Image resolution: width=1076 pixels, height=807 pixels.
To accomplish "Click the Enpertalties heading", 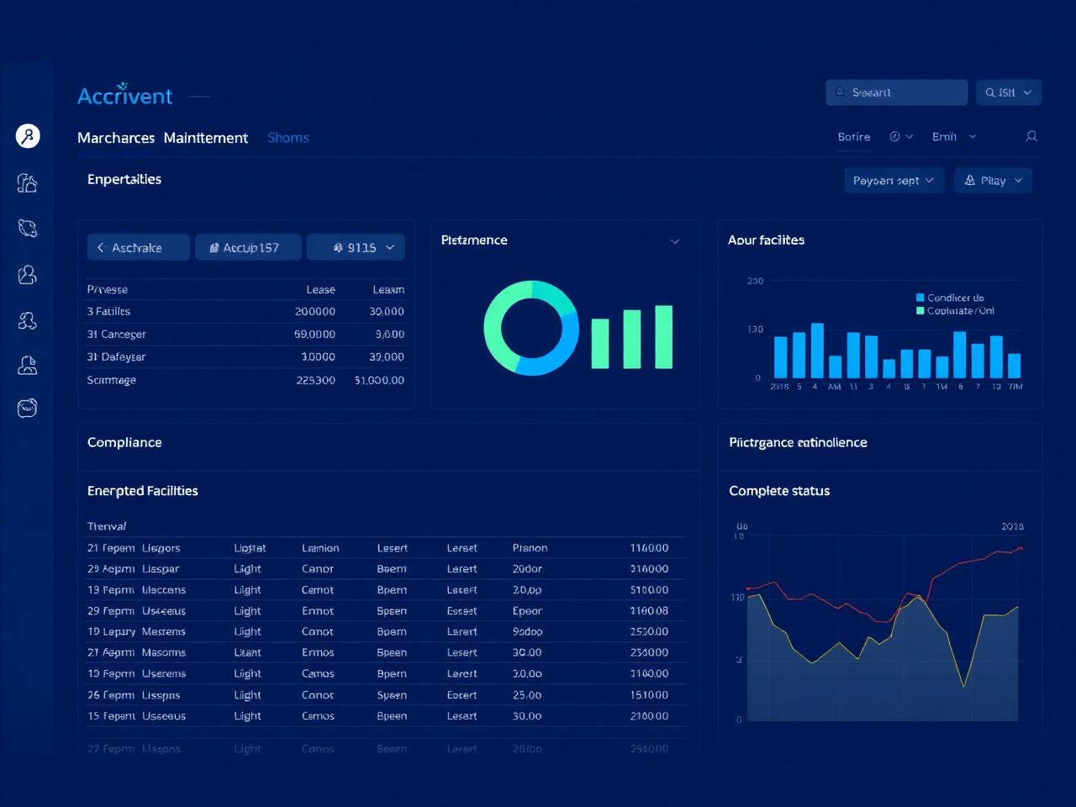I will tap(124, 179).
